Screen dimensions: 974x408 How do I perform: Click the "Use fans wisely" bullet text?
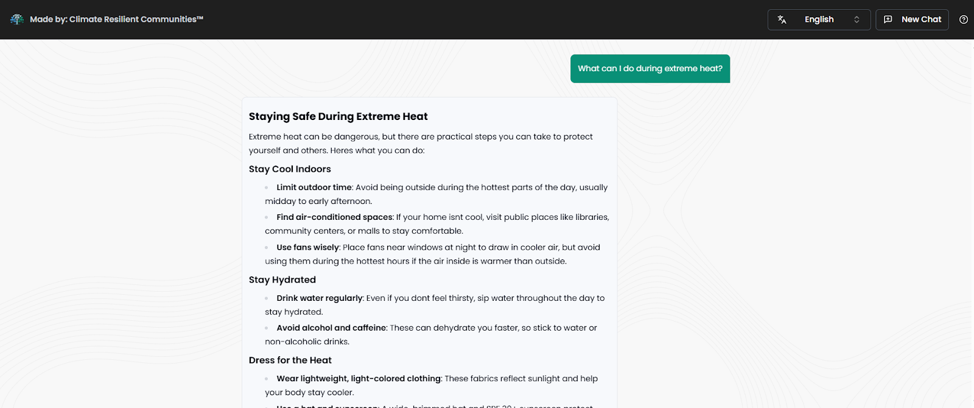307,247
